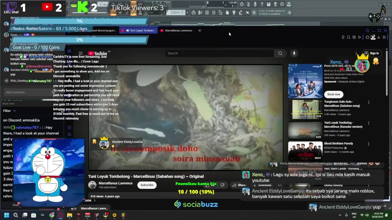Click the browser pin sidebar icon
Screen dimensions: 392x220
click(343, 37)
